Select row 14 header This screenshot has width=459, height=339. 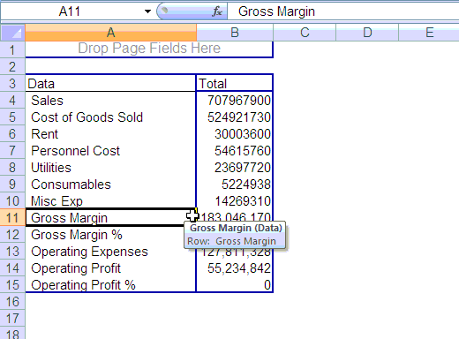pyautogui.click(x=12, y=267)
